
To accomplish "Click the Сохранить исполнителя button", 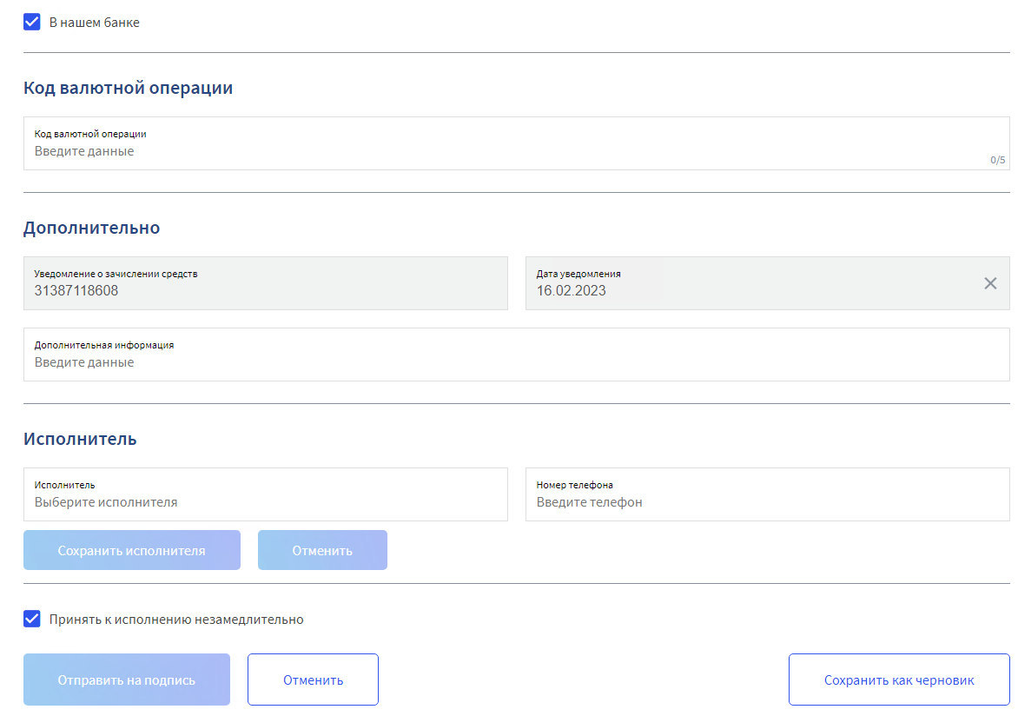I will tap(132, 550).
